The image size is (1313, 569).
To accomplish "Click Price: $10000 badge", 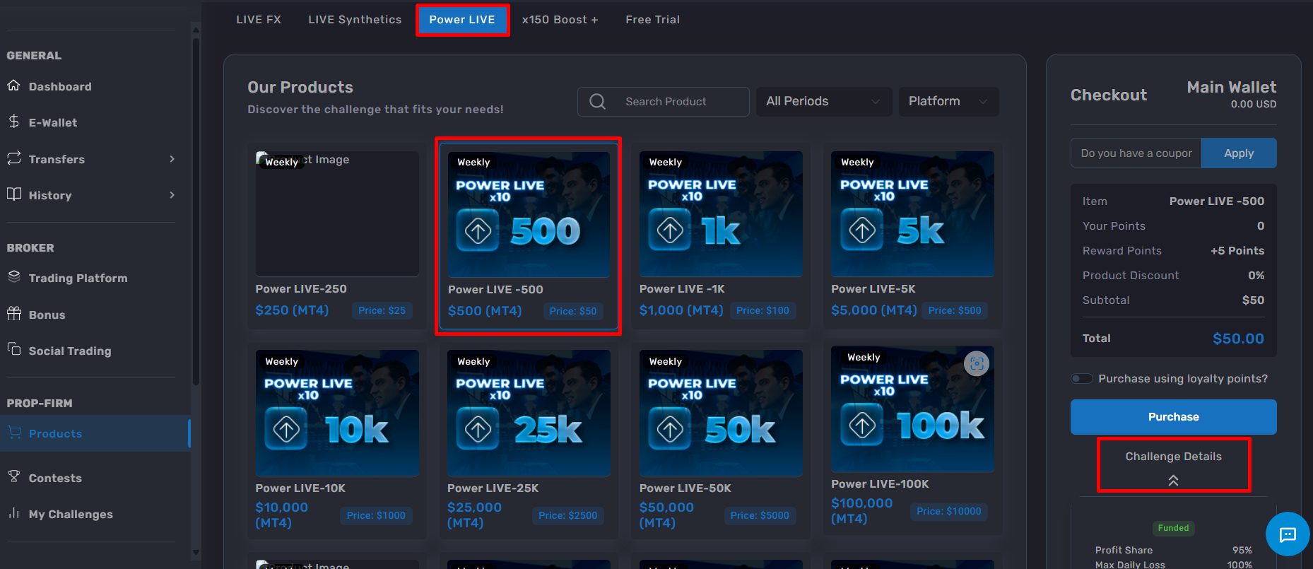I will (948, 511).
